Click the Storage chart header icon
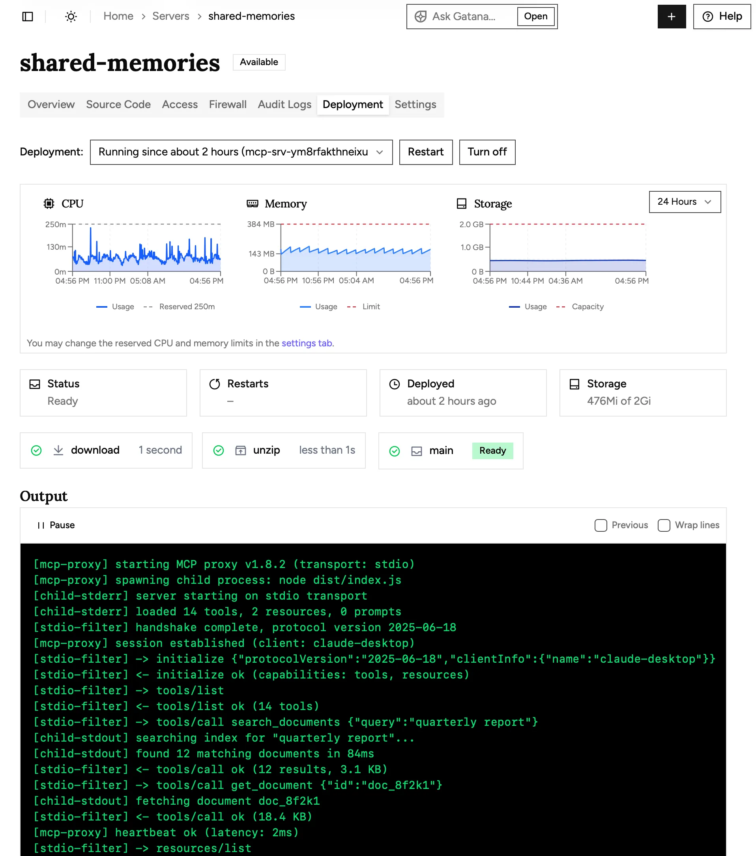756x856 pixels. (x=461, y=204)
